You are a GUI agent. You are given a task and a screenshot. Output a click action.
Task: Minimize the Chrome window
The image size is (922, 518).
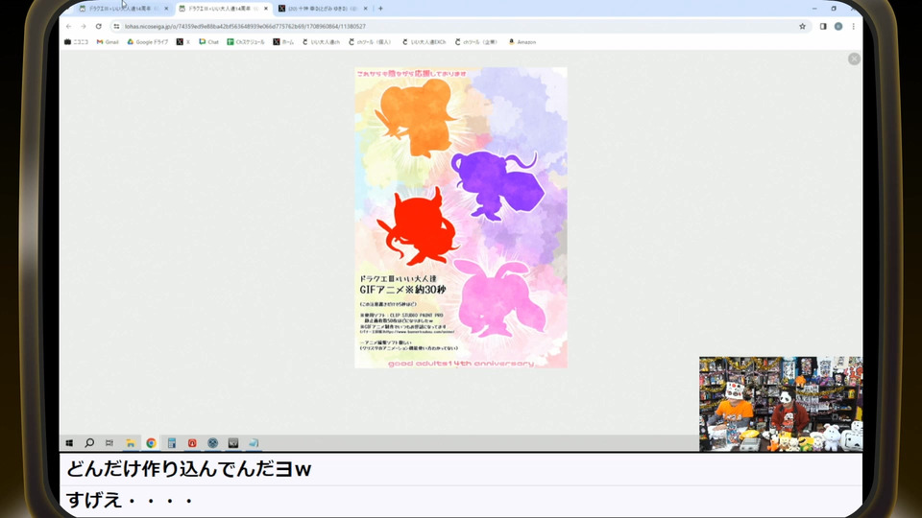(814, 9)
